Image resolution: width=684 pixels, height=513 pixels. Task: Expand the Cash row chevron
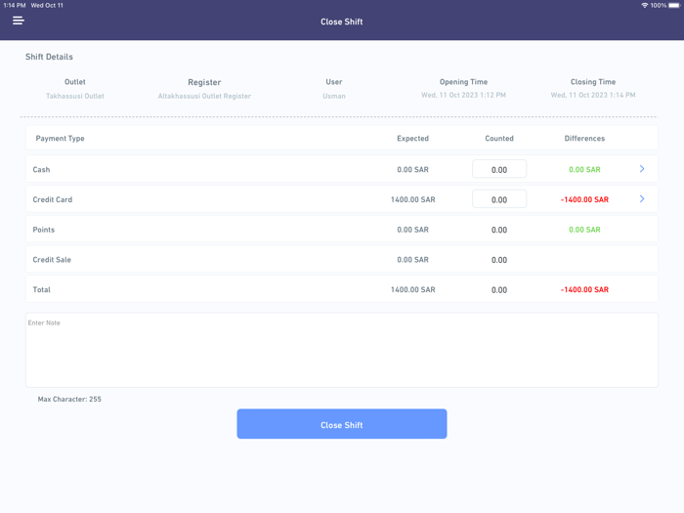tap(642, 169)
